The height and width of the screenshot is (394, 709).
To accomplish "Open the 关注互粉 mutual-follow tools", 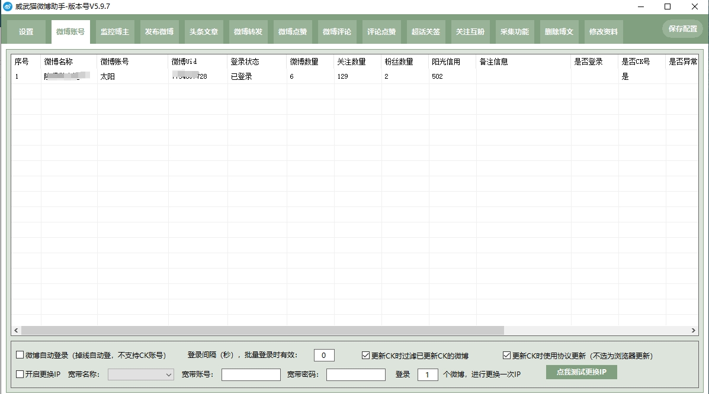I will click(x=470, y=32).
